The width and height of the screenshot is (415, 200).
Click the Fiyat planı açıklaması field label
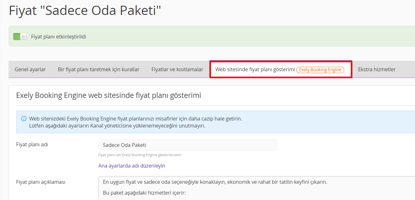coord(41,182)
